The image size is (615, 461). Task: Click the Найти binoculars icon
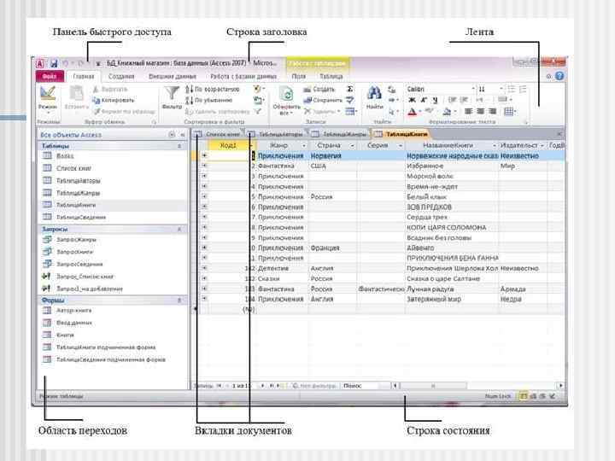[x=374, y=93]
